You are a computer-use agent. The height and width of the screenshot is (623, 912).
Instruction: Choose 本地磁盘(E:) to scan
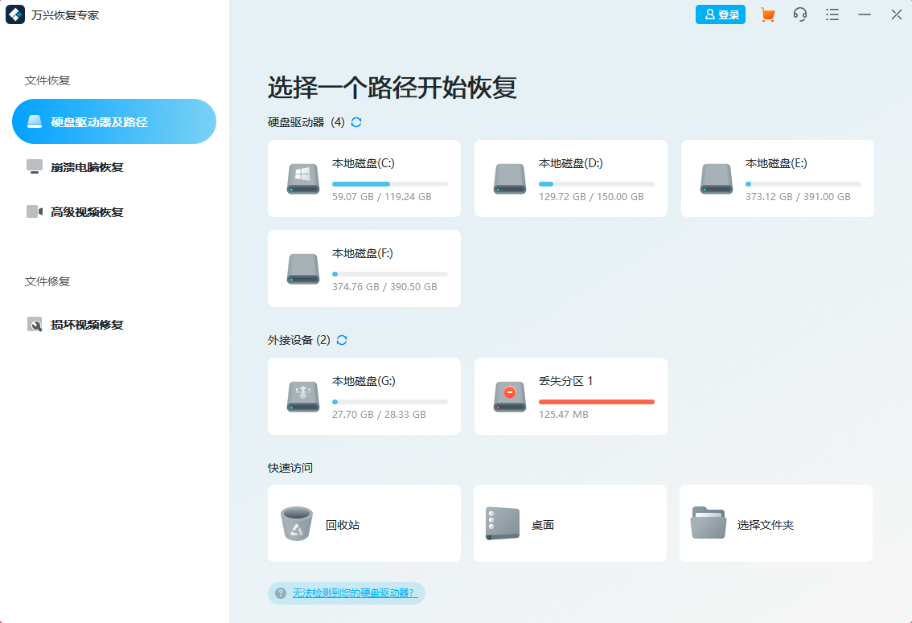(777, 178)
